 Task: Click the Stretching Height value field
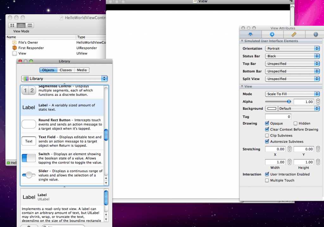[304, 162]
